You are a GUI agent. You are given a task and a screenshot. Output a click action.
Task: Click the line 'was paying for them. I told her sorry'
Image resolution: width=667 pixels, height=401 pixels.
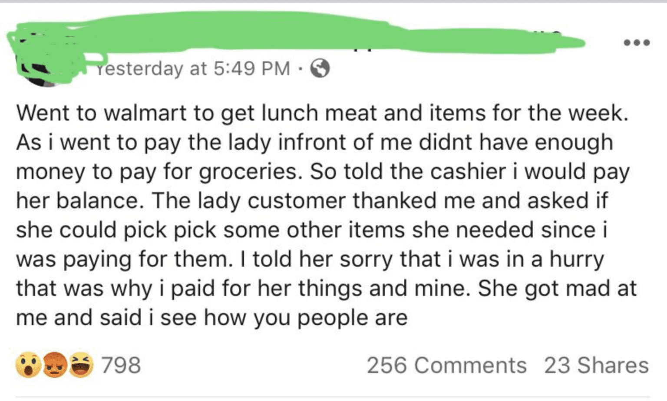tap(310, 259)
